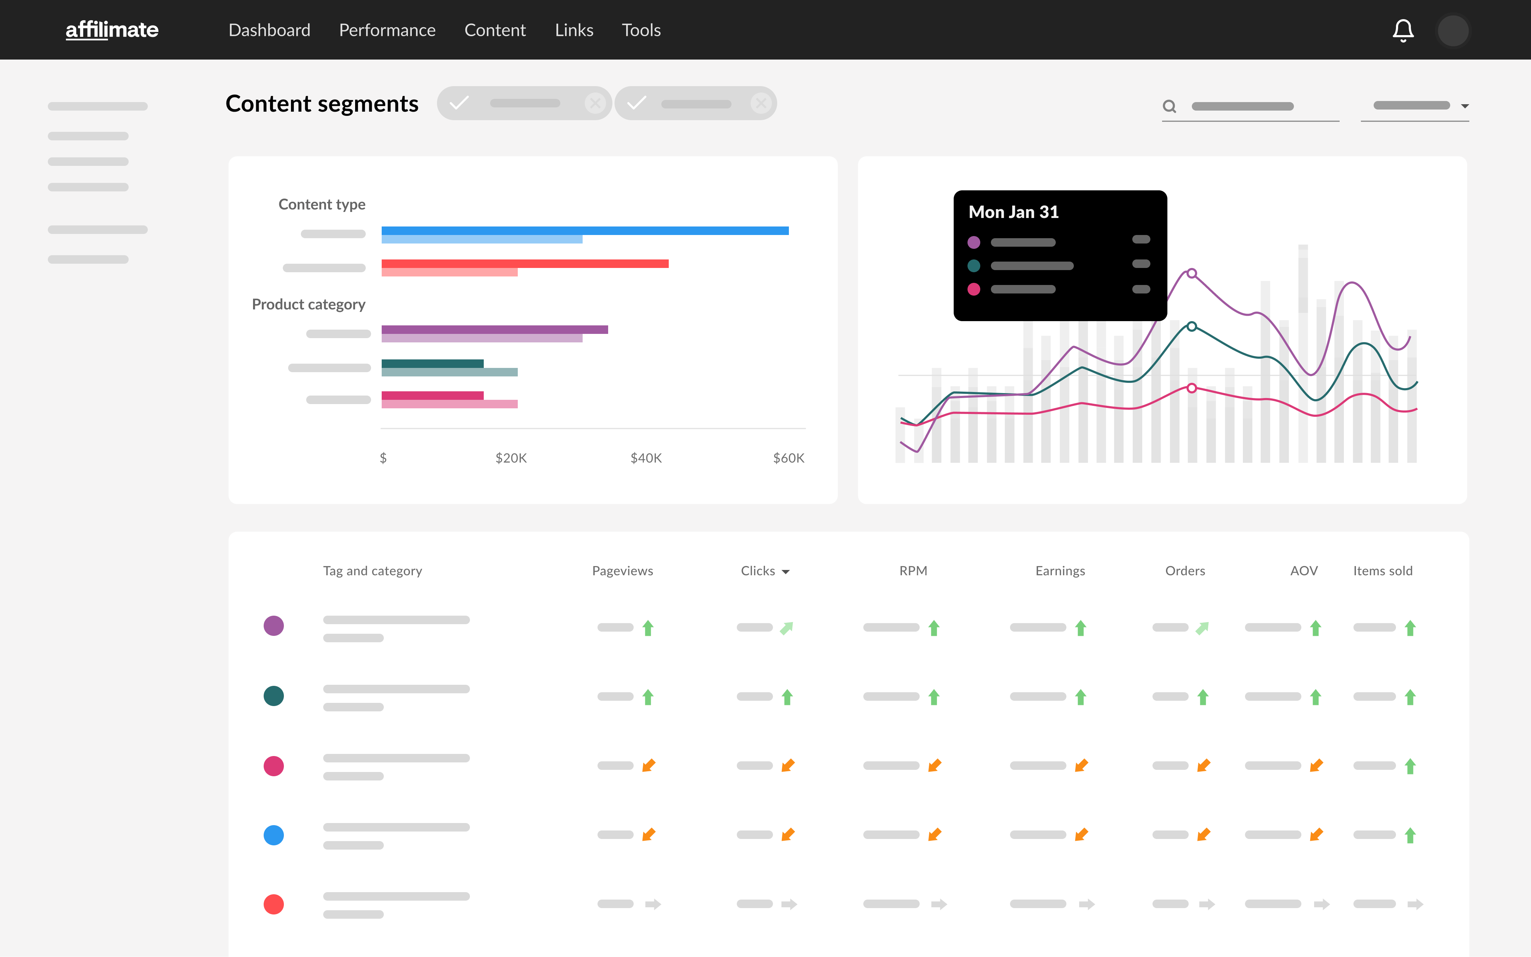
Task: Open the Tools menu
Action: 641,30
